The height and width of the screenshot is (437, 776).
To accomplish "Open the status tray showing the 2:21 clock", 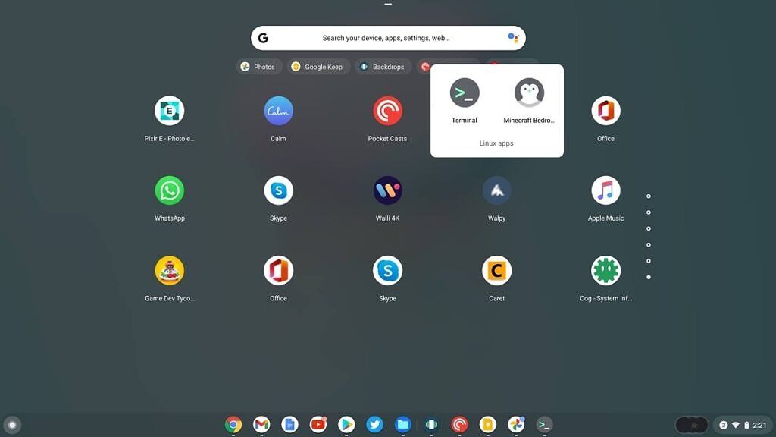I will pos(742,425).
